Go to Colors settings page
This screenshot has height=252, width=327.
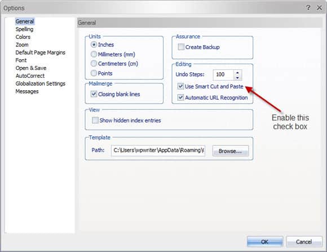pyautogui.click(x=23, y=37)
